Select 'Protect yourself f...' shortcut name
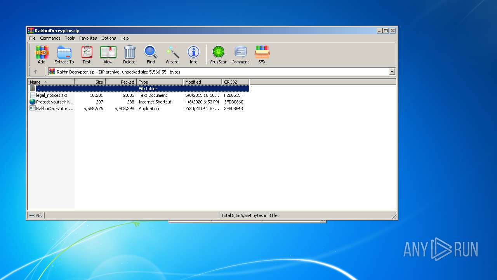Image resolution: width=497 pixels, height=280 pixels. (55, 102)
